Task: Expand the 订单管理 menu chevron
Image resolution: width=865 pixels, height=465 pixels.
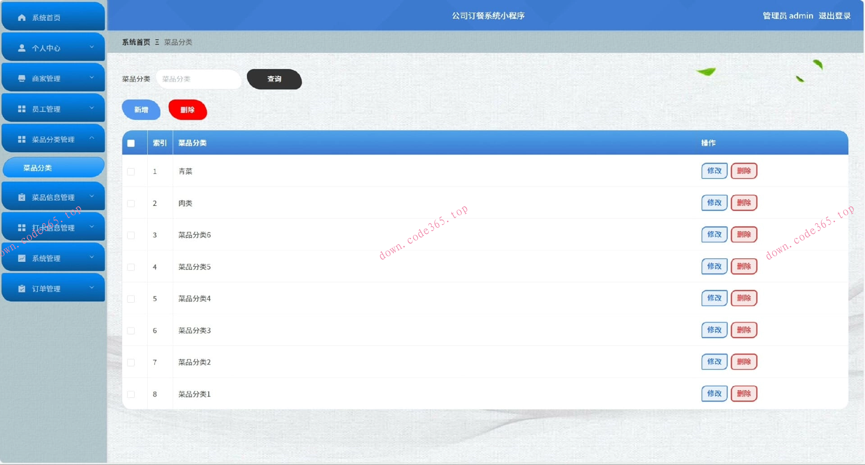Action: (92, 287)
